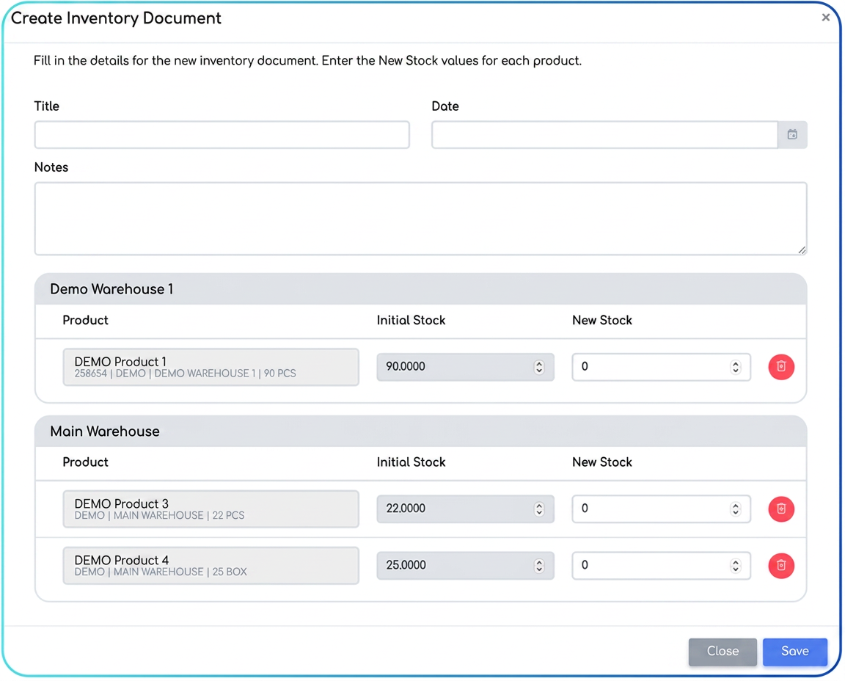Click New Stock field for DEMO Product 1
The height and width of the screenshot is (681, 845).
click(661, 367)
